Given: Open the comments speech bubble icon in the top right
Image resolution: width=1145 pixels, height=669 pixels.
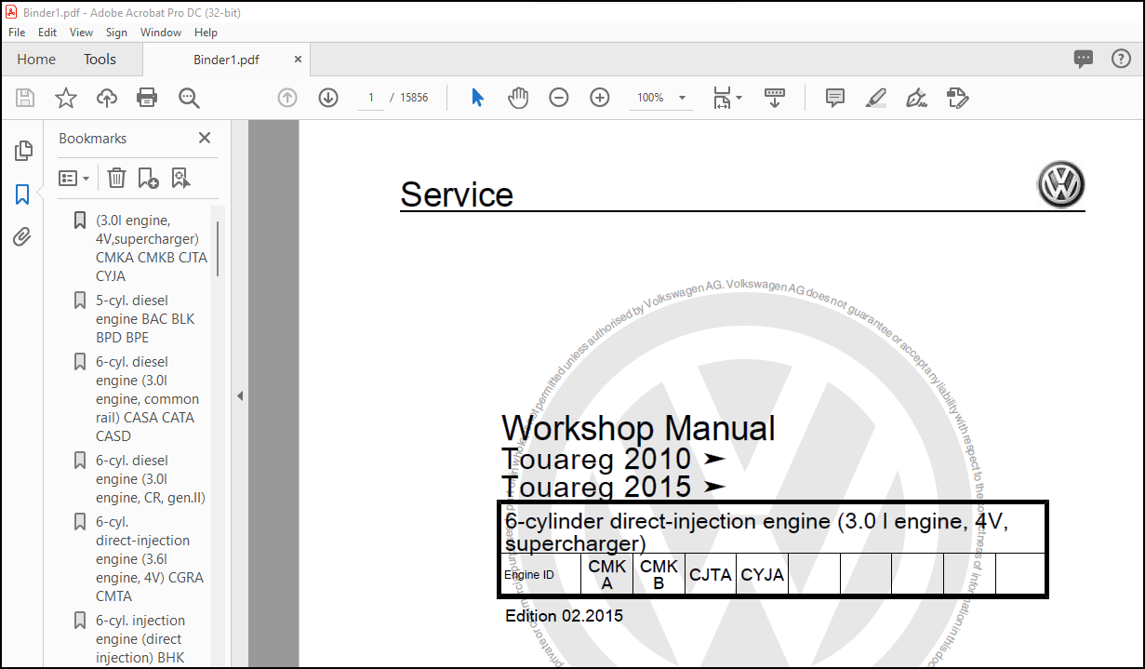Looking at the screenshot, I should pyautogui.click(x=1084, y=59).
